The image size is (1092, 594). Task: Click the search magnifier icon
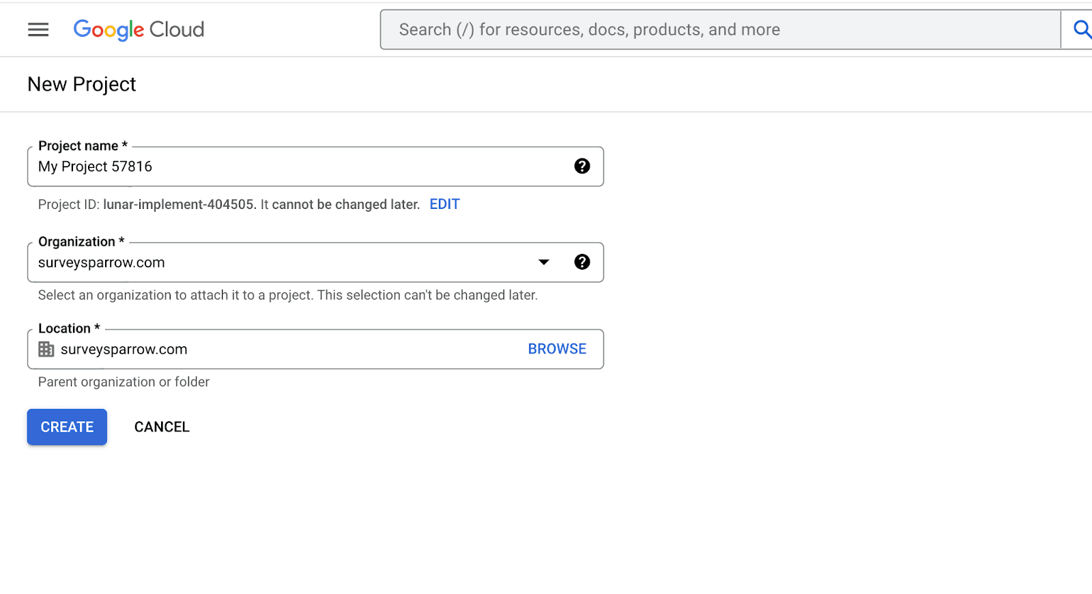(x=1080, y=29)
